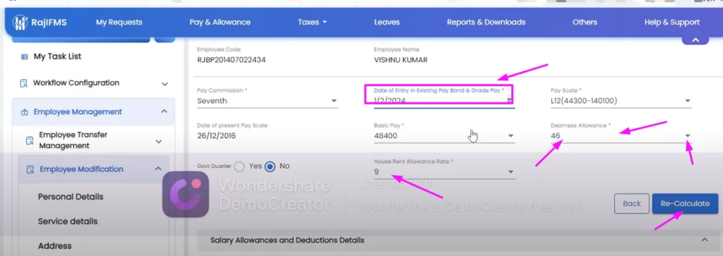Click the Workflow Configuration icon
The image size is (723, 256).
[x=23, y=83]
